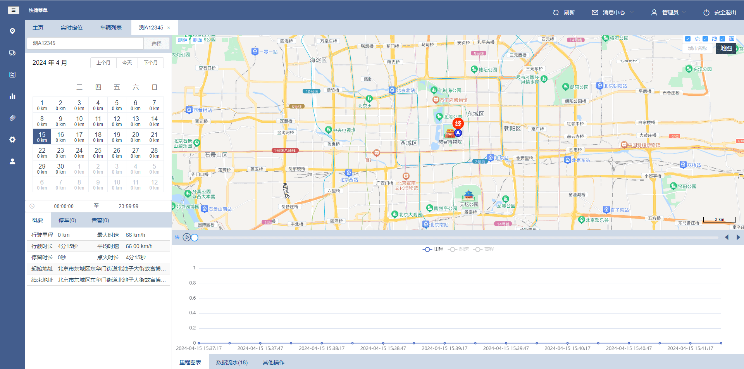
Task: Click the 北京北站 station icon on the map
Action: coord(392,90)
